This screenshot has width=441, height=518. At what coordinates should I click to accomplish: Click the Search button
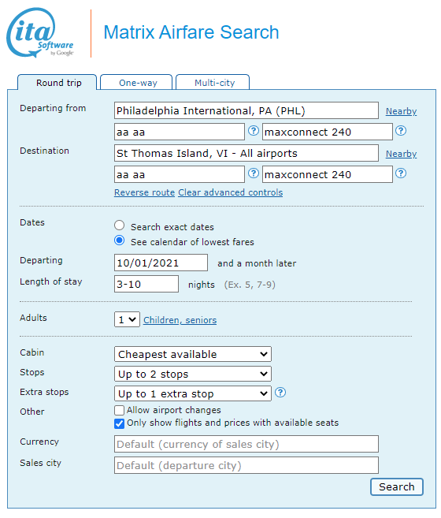pyautogui.click(x=396, y=487)
